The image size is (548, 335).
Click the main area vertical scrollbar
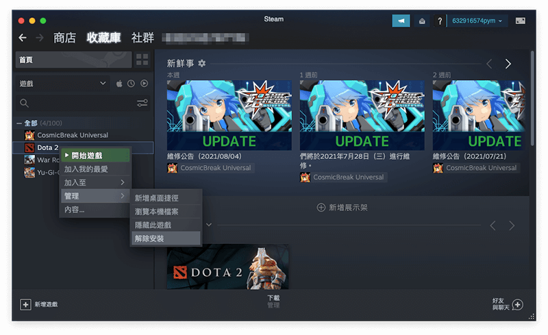point(532,99)
